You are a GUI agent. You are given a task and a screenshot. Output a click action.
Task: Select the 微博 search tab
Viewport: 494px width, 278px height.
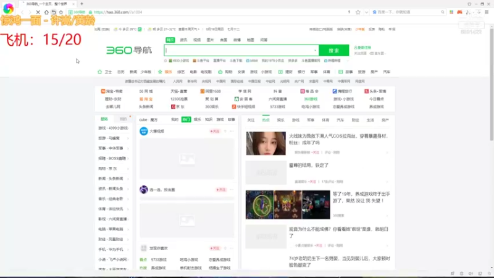click(x=237, y=40)
